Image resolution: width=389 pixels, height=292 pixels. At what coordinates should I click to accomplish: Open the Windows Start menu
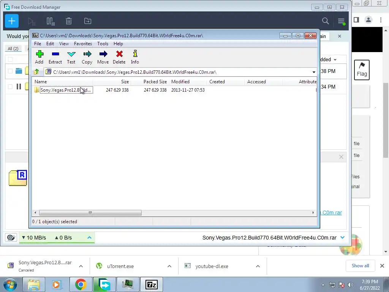coord(10,284)
